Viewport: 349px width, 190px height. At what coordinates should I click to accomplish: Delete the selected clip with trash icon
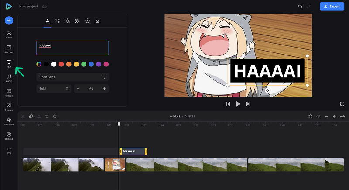tap(55, 117)
